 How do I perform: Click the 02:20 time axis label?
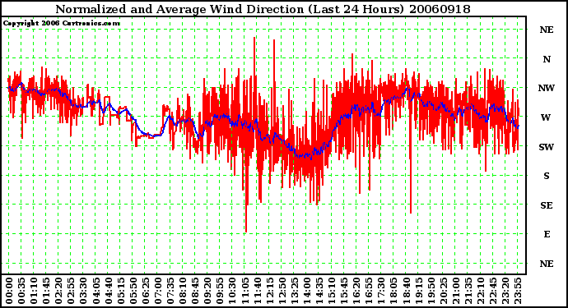(x=58, y=291)
